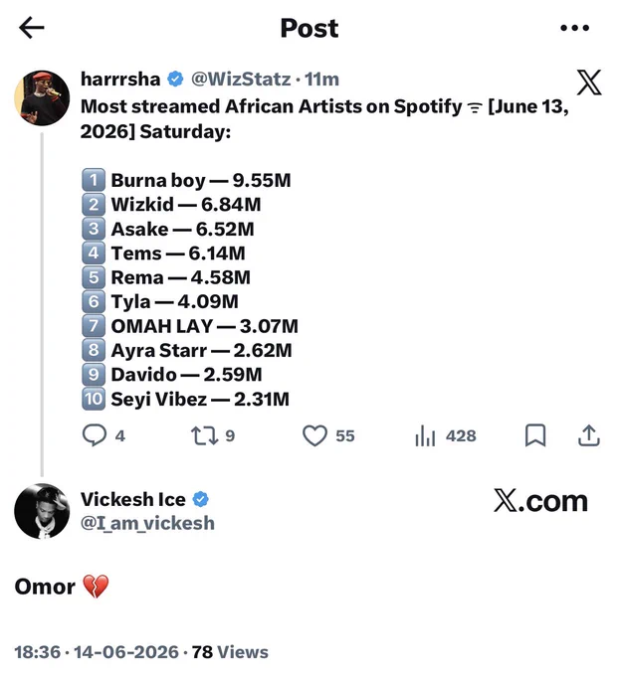Click the harrrsha display name
This screenshot has width=619, height=676.
click(x=120, y=79)
